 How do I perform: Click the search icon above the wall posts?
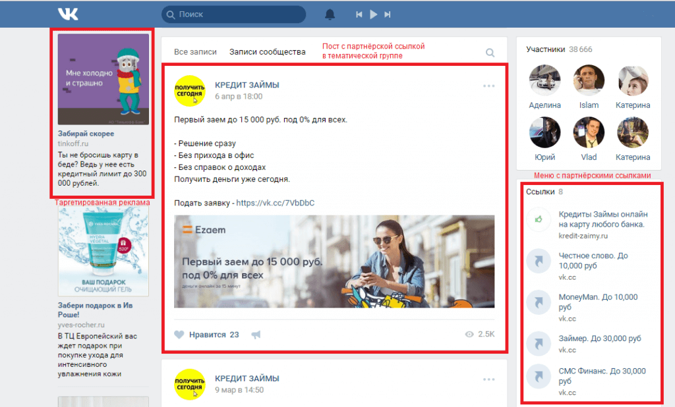click(x=490, y=53)
